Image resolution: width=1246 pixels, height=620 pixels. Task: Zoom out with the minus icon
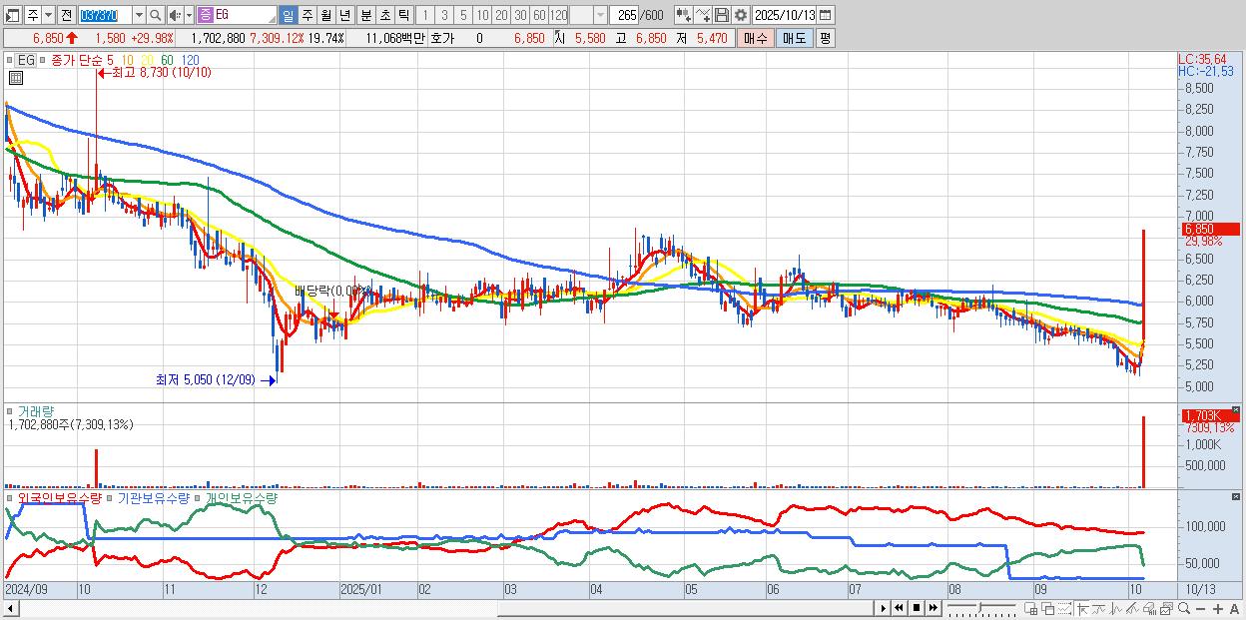tap(1200, 608)
